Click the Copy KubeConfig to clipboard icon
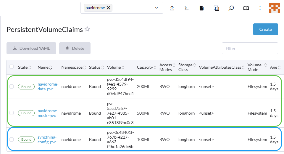Viewport: 284px width, 154px height. [x=216, y=8]
